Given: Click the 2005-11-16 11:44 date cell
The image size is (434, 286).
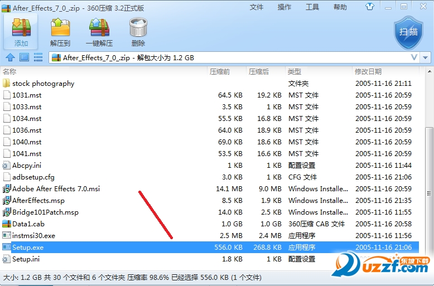Looking at the screenshot, I should [x=383, y=165].
